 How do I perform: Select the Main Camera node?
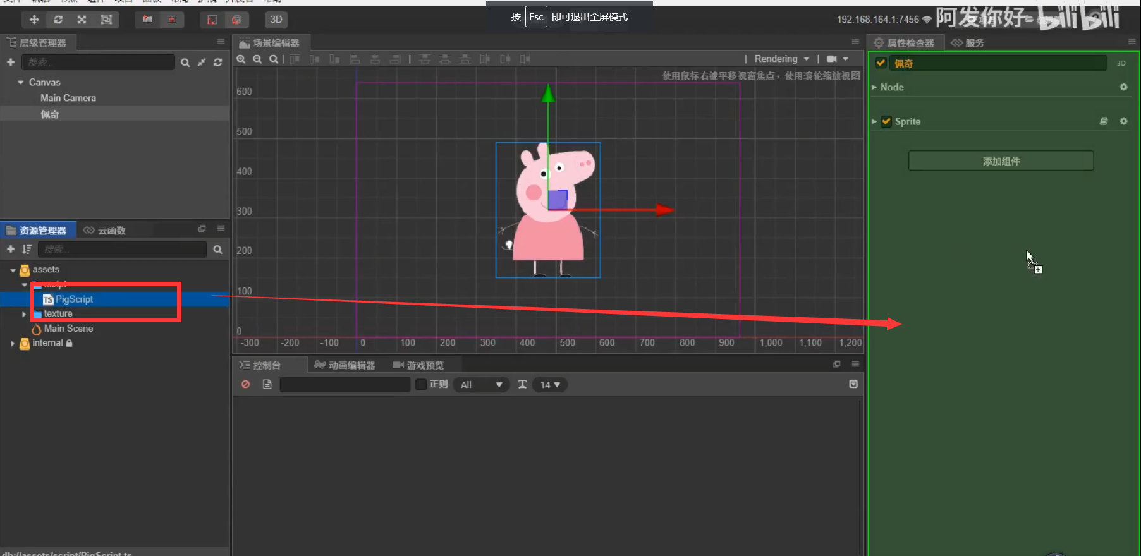[x=68, y=98]
